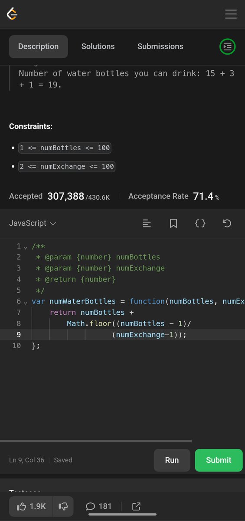Click line 9 in the code editor
Viewport: 245px width, 521px height.
[x=122, y=334]
